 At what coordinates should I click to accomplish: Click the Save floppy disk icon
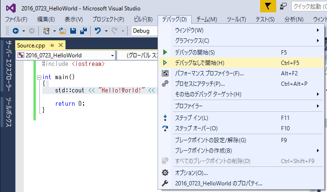pyautogui.click(x=73, y=31)
